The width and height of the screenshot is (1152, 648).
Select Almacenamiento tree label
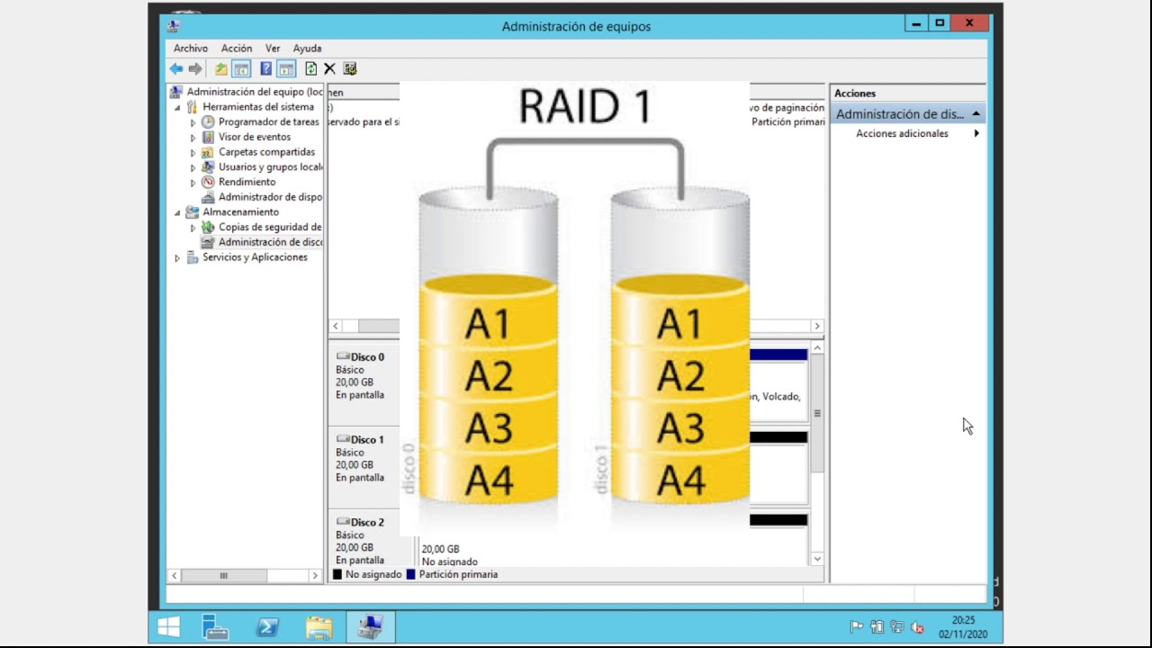click(240, 212)
